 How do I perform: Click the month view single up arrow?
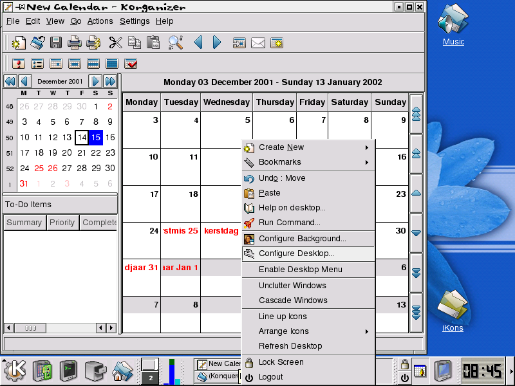[416, 194]
